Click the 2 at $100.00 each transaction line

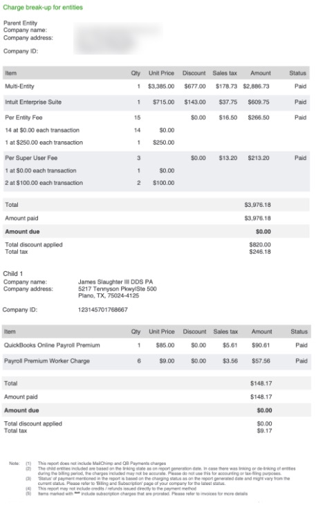point(44,183)
